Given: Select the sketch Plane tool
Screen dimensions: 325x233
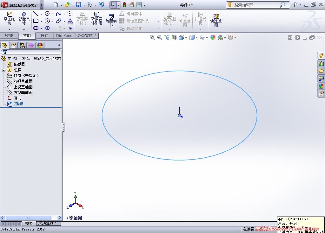Looking at the screenshot, I should point(70,14).
